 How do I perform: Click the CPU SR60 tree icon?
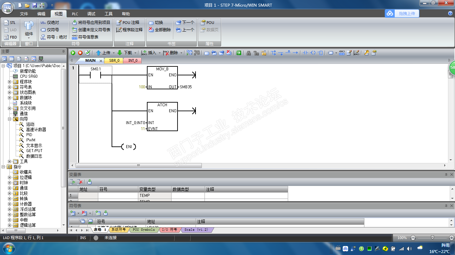[15, 76]
